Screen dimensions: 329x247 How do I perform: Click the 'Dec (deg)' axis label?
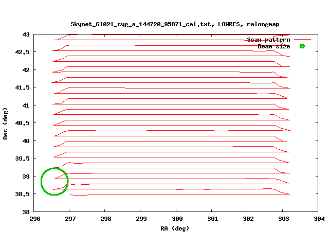[x=5, y=123]
